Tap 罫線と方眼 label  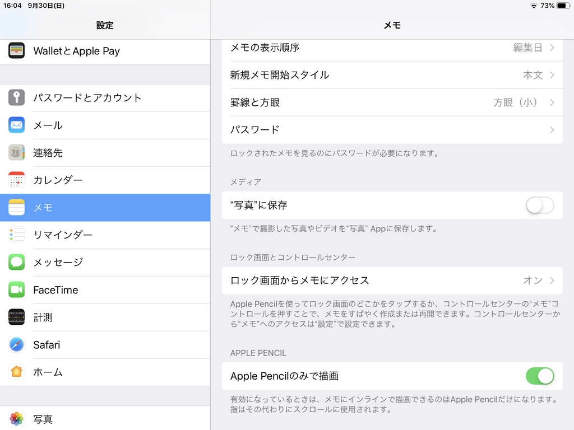(255, 102)
